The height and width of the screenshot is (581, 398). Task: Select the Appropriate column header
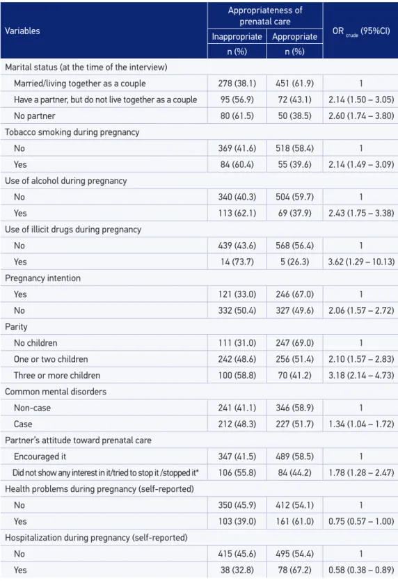[x=294, y=37]
